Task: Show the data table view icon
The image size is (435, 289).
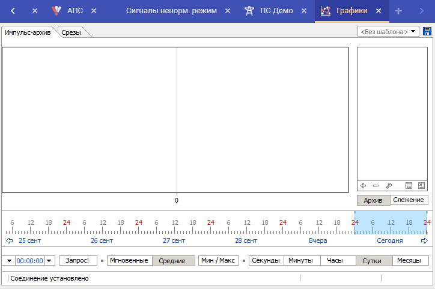Action: coord(409,186)
